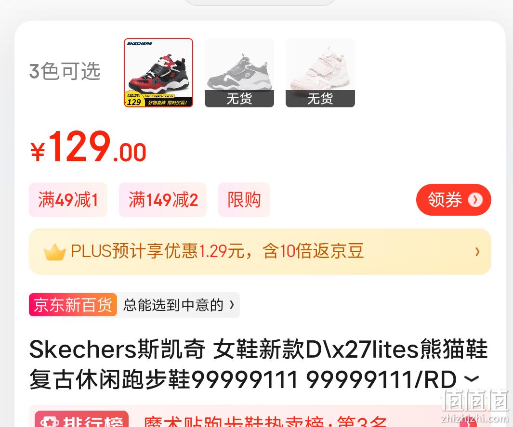Open 魔术贴跑步鞋热卖榜 ranking link
The image size is (513, 427).
pyautogui.click(x=266, y=421)
